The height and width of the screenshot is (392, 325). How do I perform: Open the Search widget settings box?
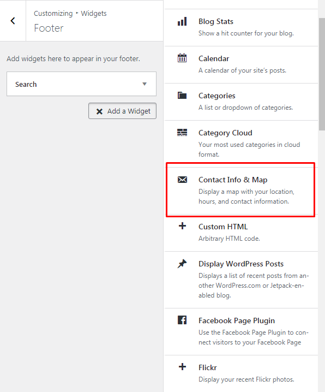[81, 84]
